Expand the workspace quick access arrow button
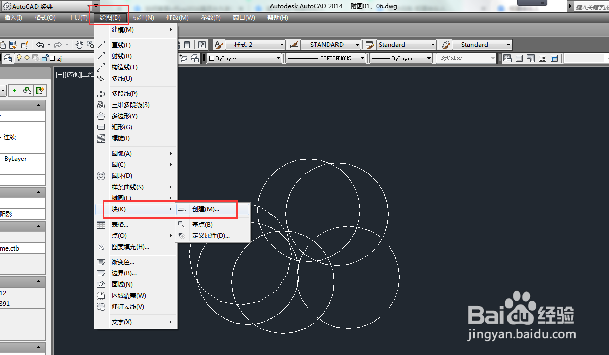Image resolution: width=609 pixels, height=355 pixels. point(96,6)
